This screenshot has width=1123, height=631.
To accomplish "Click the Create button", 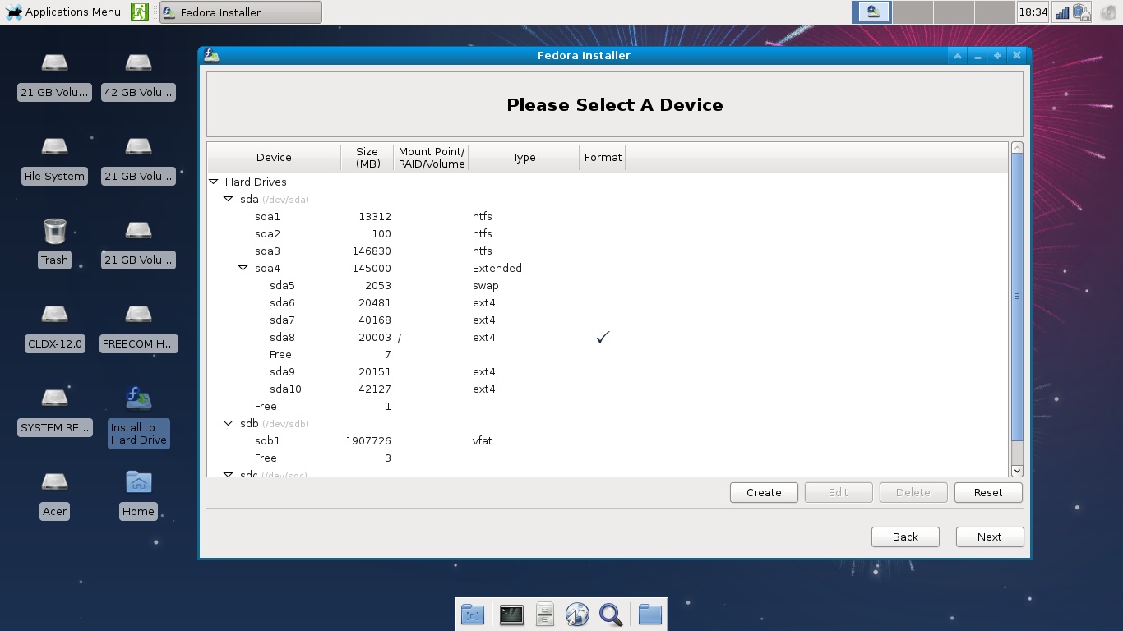I will click(x=764, y=492).
